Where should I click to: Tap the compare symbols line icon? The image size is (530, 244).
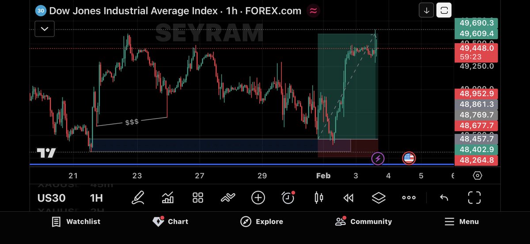click(x=228, y=198)
